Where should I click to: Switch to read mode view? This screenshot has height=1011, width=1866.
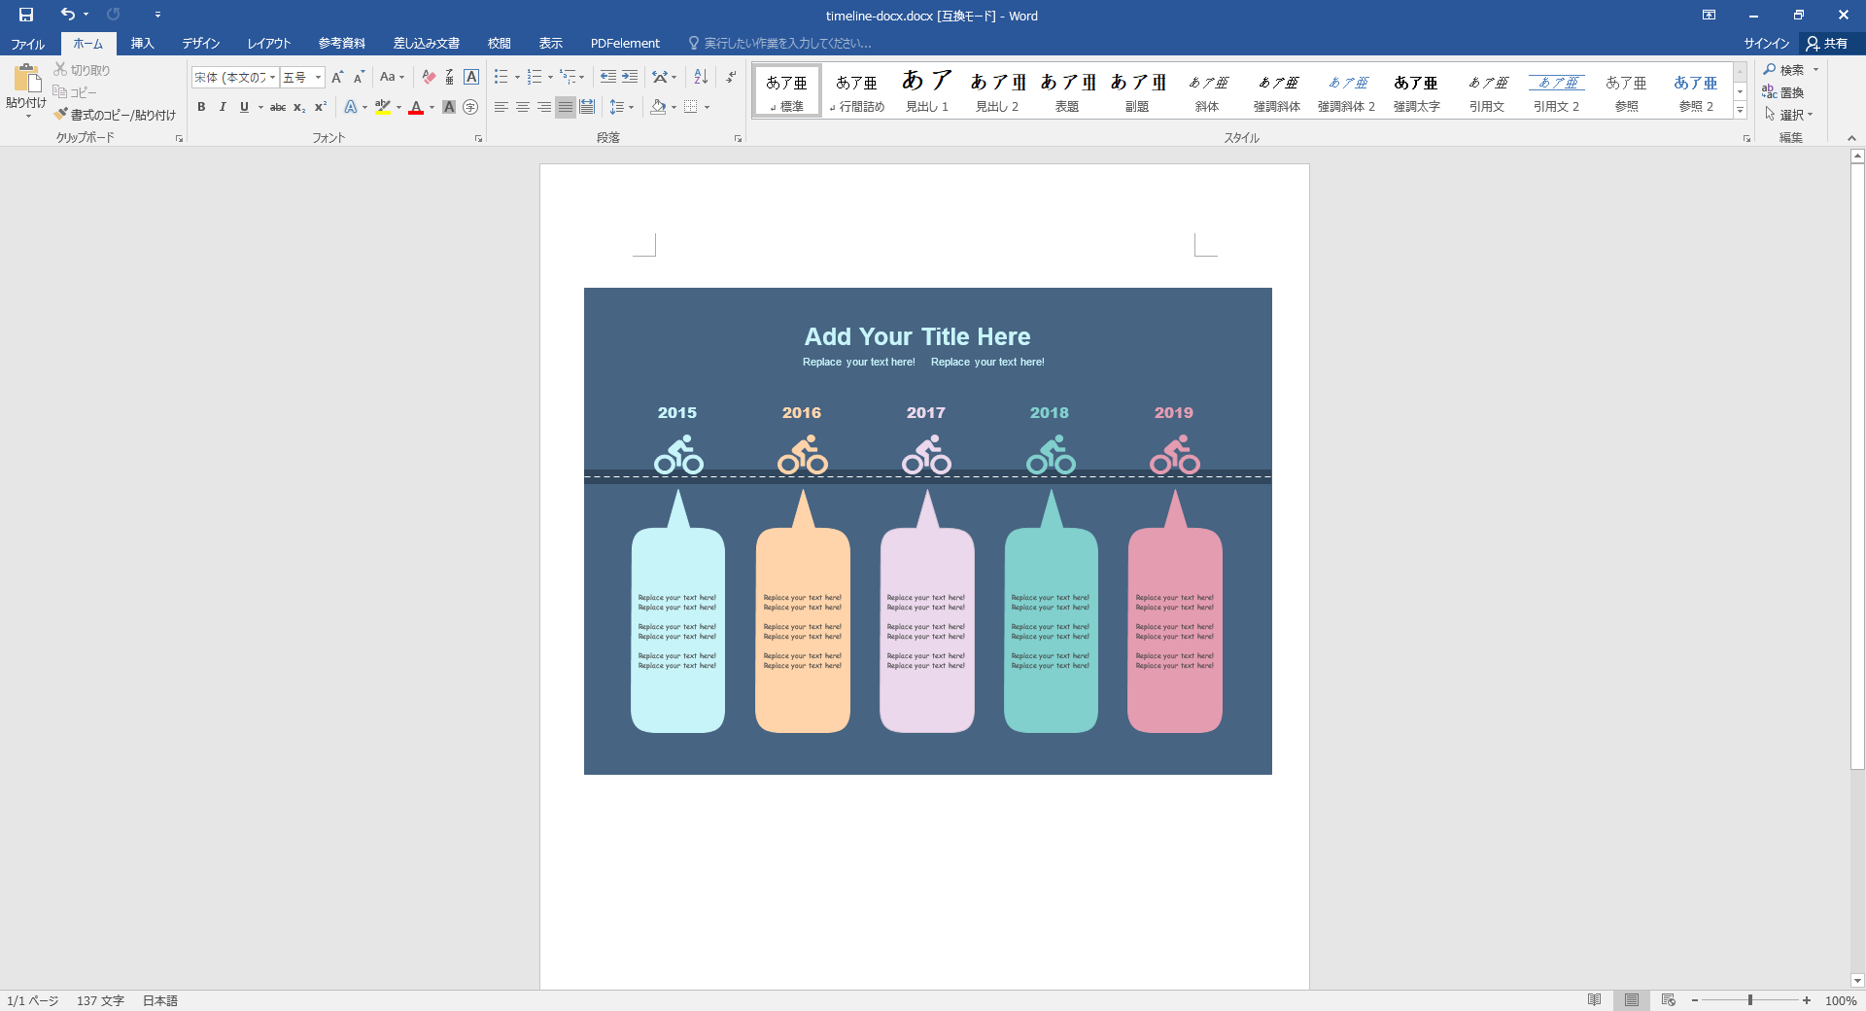(x=1595, y=1000)
